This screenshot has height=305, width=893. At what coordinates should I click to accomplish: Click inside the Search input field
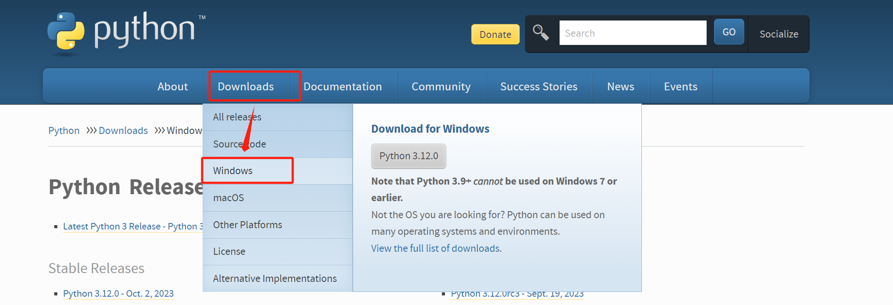point(632,33)
